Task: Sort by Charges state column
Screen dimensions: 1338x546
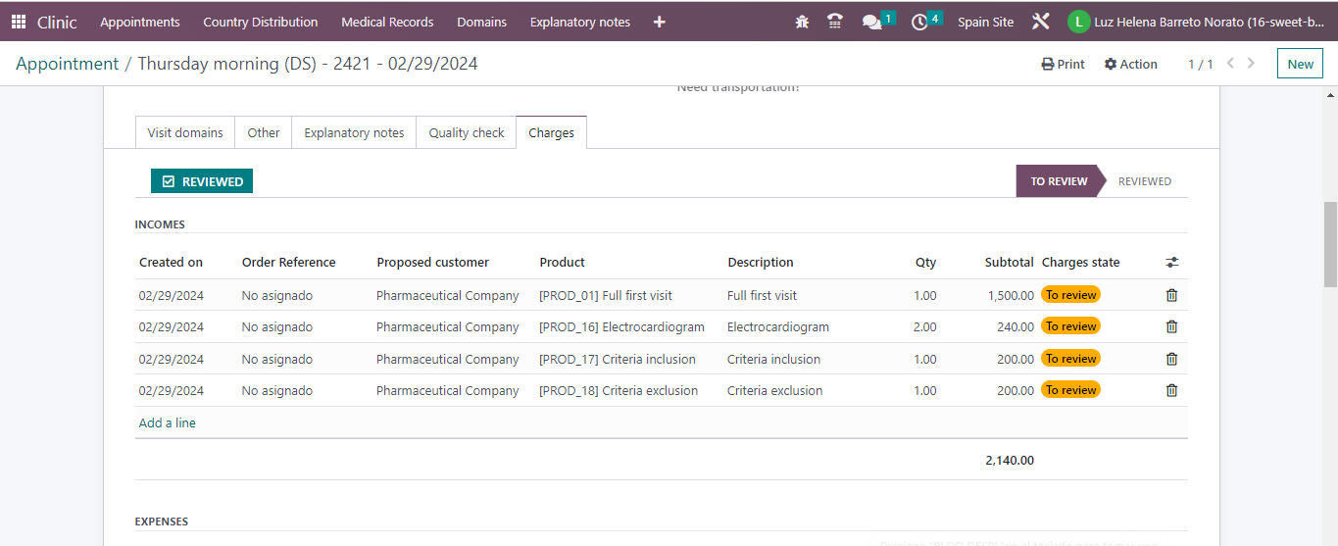Action: pyautogui.click(x=1081, y=263)
